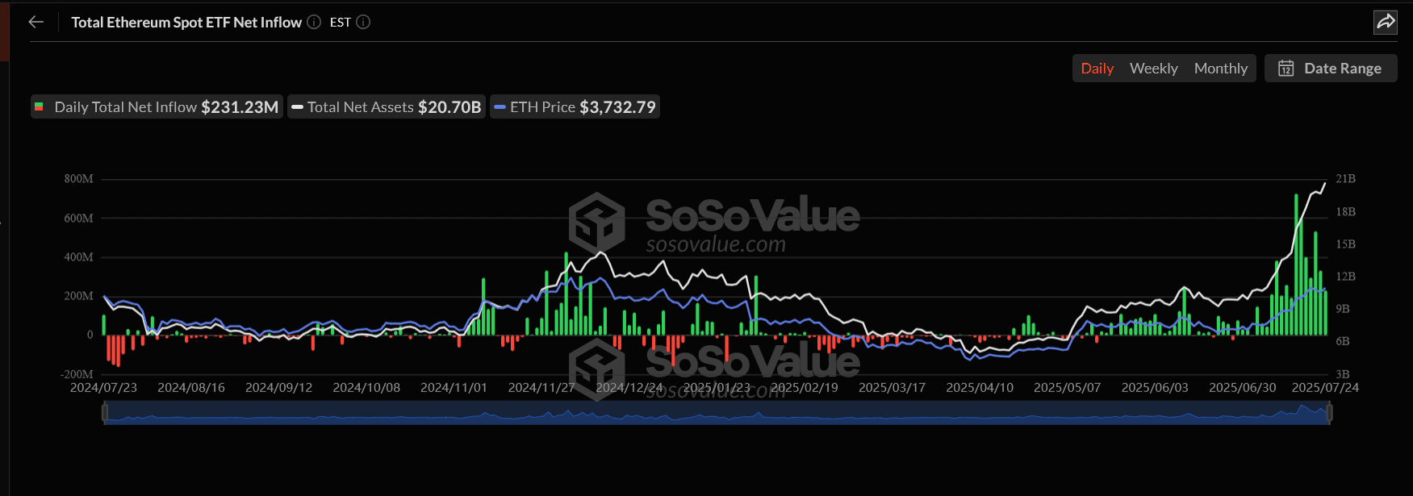
Task: Click the 2024/08/16 x-axis date label
Action: click(191, 388)
